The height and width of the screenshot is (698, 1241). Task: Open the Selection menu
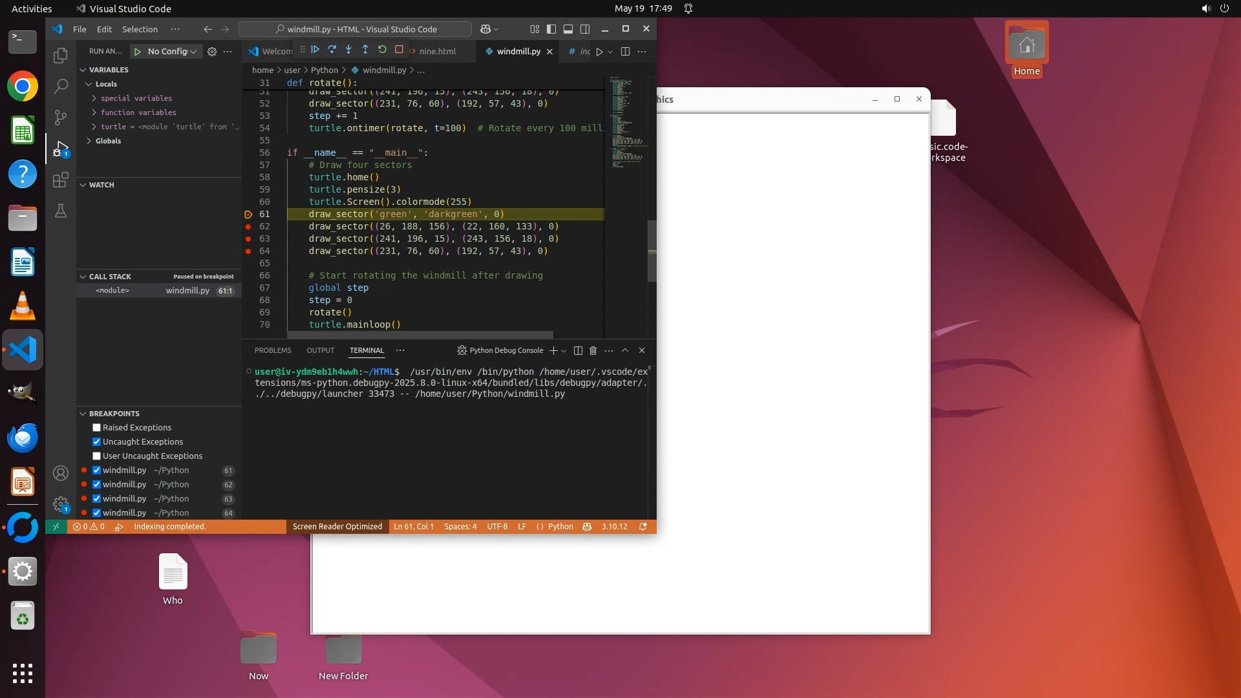(140, 29)
